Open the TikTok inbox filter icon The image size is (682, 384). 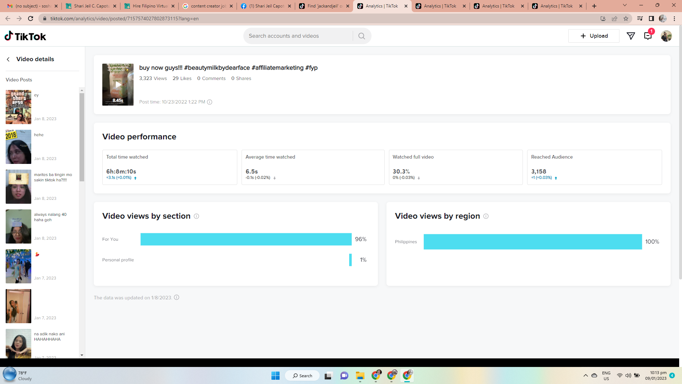630,36
